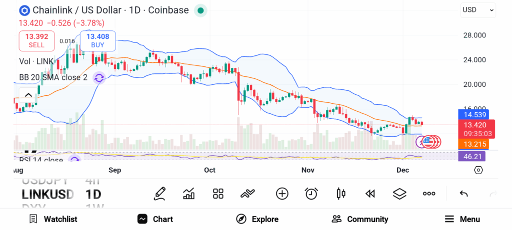Screen dimensions: 512x230
Task: Toggle the green market status indicator
Action: click(x=200, y=10)
